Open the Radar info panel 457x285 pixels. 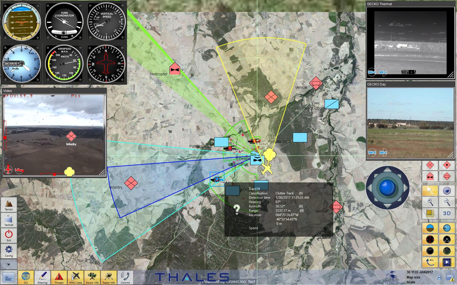coord(109,277)
